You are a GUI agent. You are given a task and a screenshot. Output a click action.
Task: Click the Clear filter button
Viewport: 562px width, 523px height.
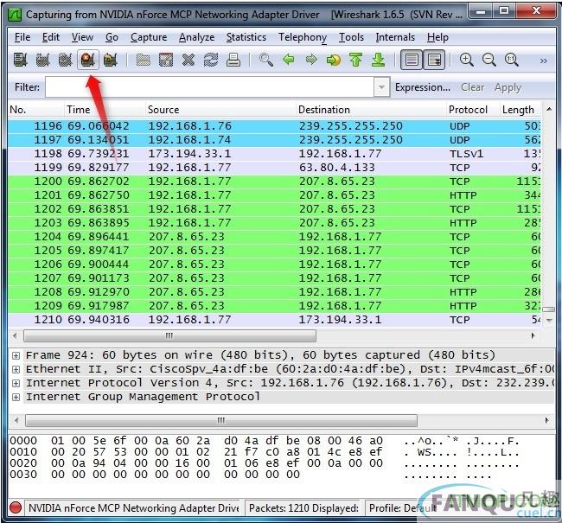click(472, 87)
